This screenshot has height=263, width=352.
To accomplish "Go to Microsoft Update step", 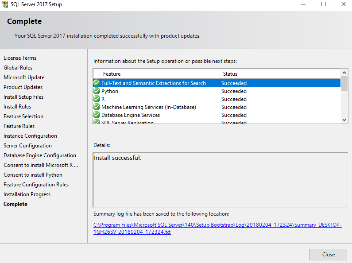I will tap(24, 77).
